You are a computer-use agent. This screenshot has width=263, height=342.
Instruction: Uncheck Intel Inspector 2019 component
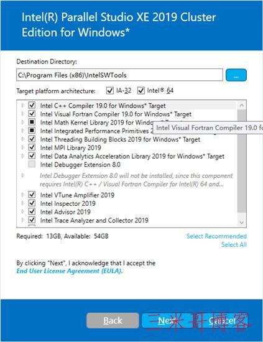(32, 203)
